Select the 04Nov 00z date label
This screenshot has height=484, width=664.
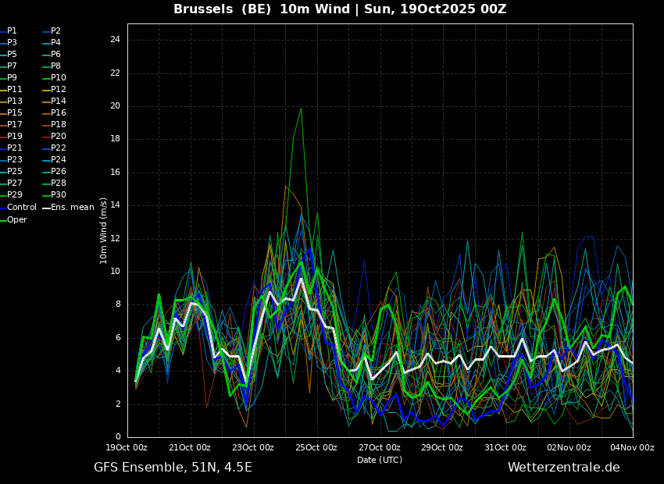[633, 447]
